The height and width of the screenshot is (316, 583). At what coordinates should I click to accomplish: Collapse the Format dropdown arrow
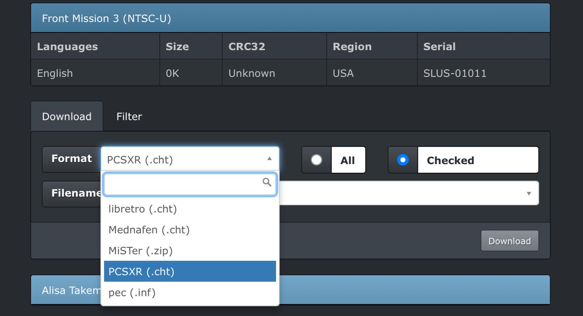click(269, 159)
